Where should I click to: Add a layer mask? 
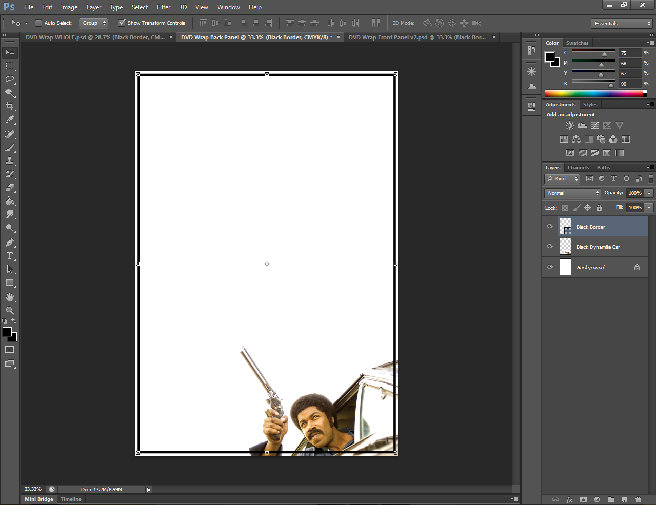click(583, 499)
